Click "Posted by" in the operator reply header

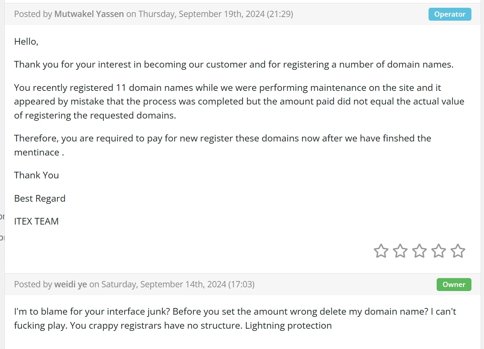tap(33, 14)
